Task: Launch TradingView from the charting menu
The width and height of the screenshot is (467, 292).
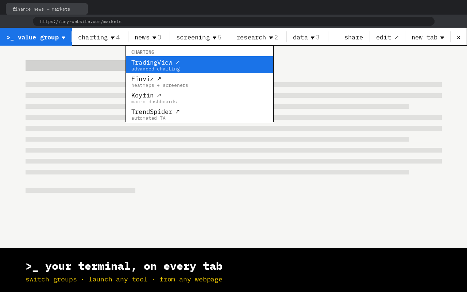Action: 200,65
